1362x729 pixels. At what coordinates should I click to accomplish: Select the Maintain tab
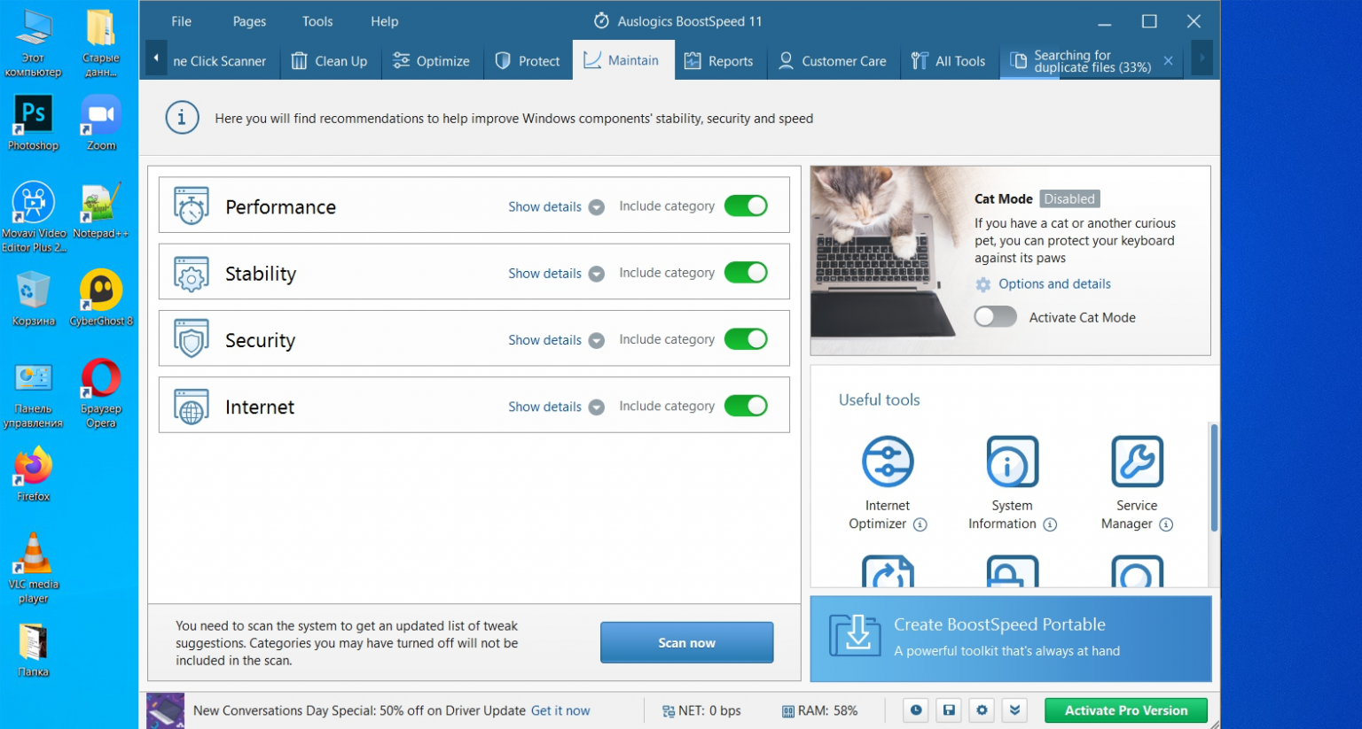point(622,60)
